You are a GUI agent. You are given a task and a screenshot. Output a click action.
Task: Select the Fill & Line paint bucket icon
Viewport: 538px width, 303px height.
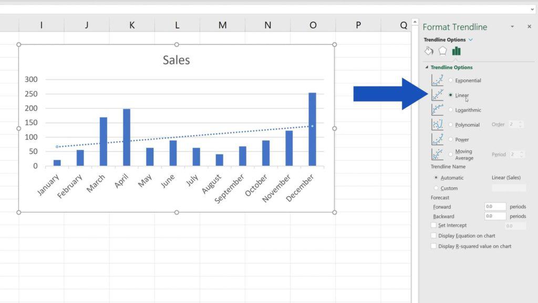click(x=429, y=50)
